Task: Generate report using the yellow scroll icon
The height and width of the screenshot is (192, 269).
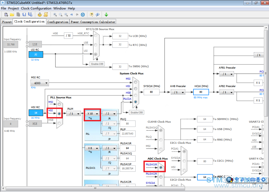Action: click(x=46, y=15)
